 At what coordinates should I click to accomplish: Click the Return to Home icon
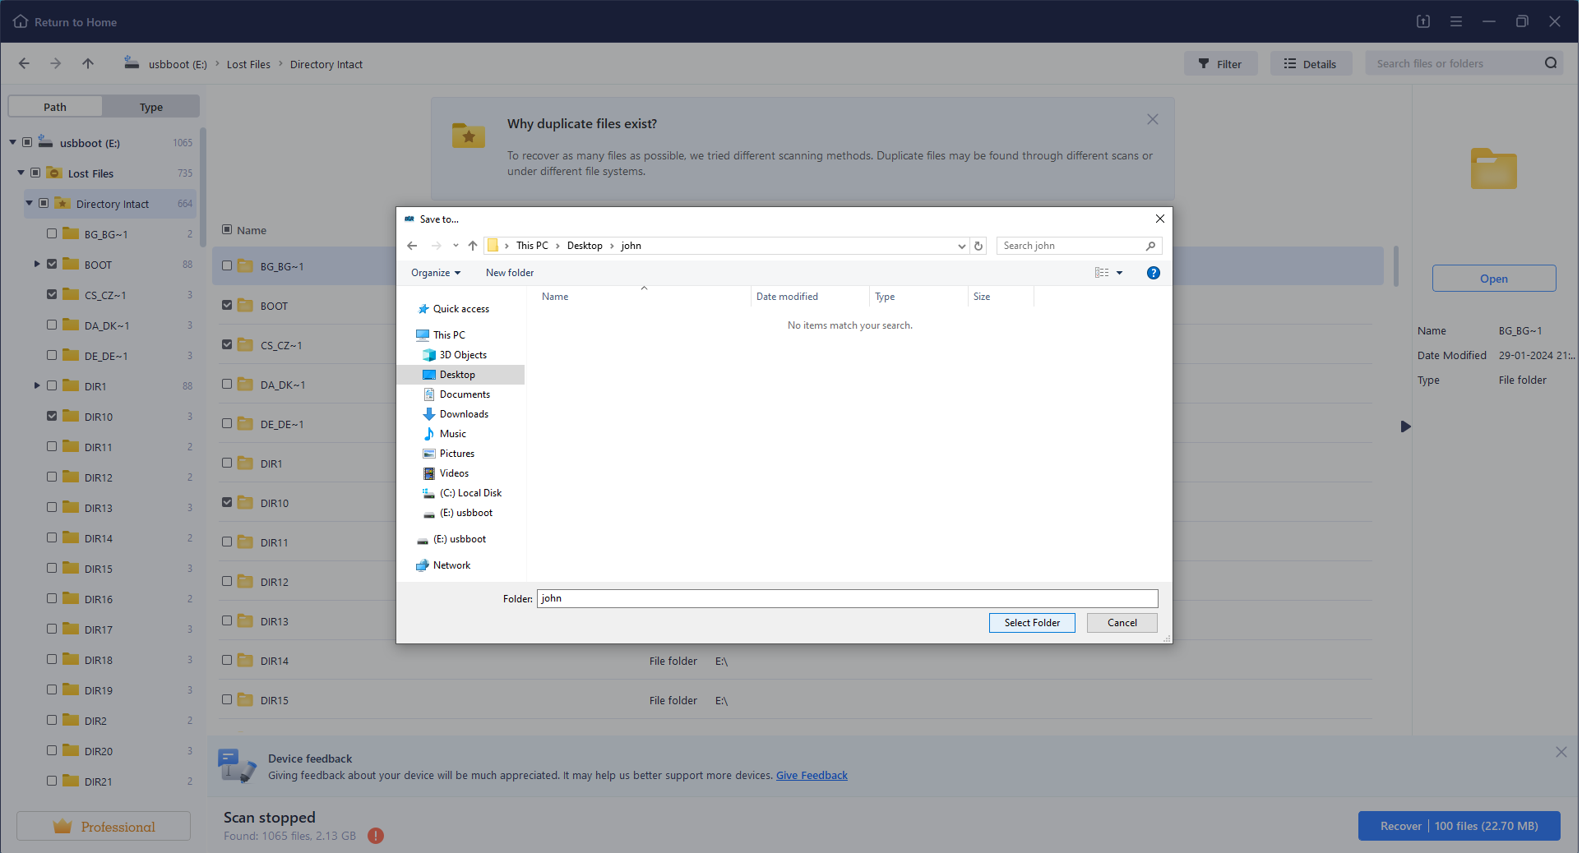click(21, 21)
